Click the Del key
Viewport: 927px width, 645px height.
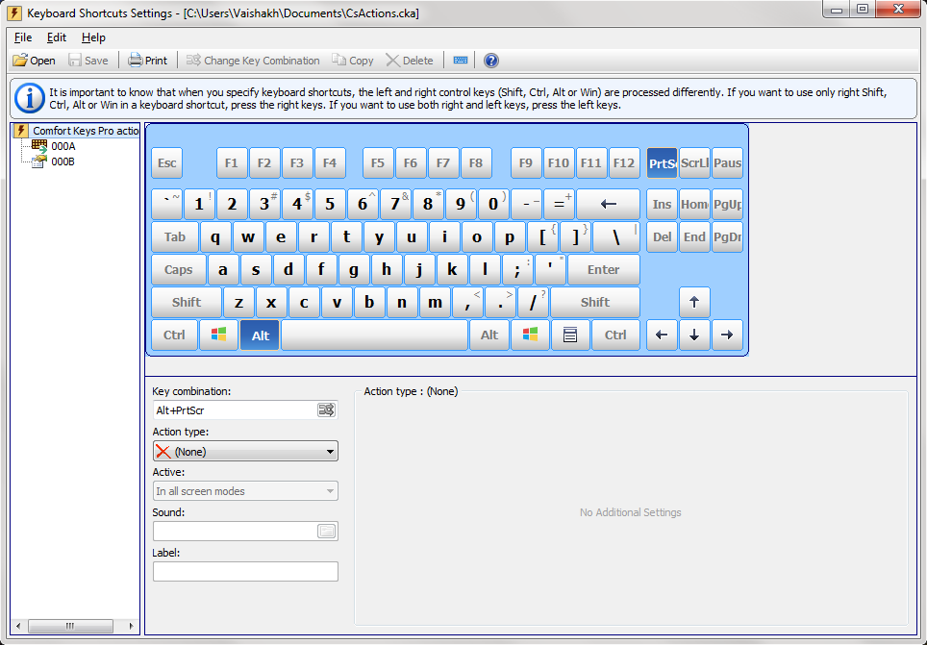tap(662, 237)
